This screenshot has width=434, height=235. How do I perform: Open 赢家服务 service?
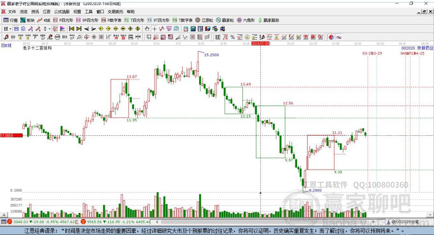[269, 20]
